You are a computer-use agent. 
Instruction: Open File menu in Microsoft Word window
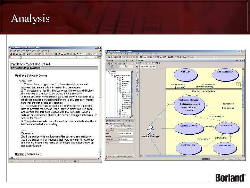(11, 51)
